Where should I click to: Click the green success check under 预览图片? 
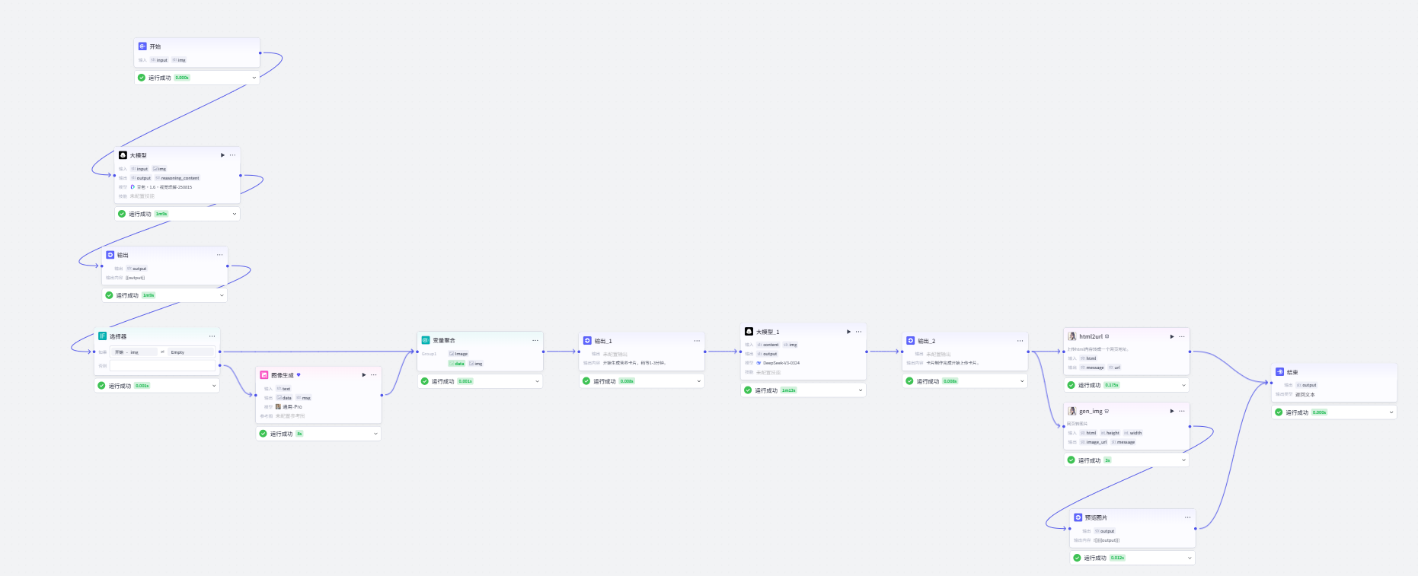click(x=1077, y=558)
